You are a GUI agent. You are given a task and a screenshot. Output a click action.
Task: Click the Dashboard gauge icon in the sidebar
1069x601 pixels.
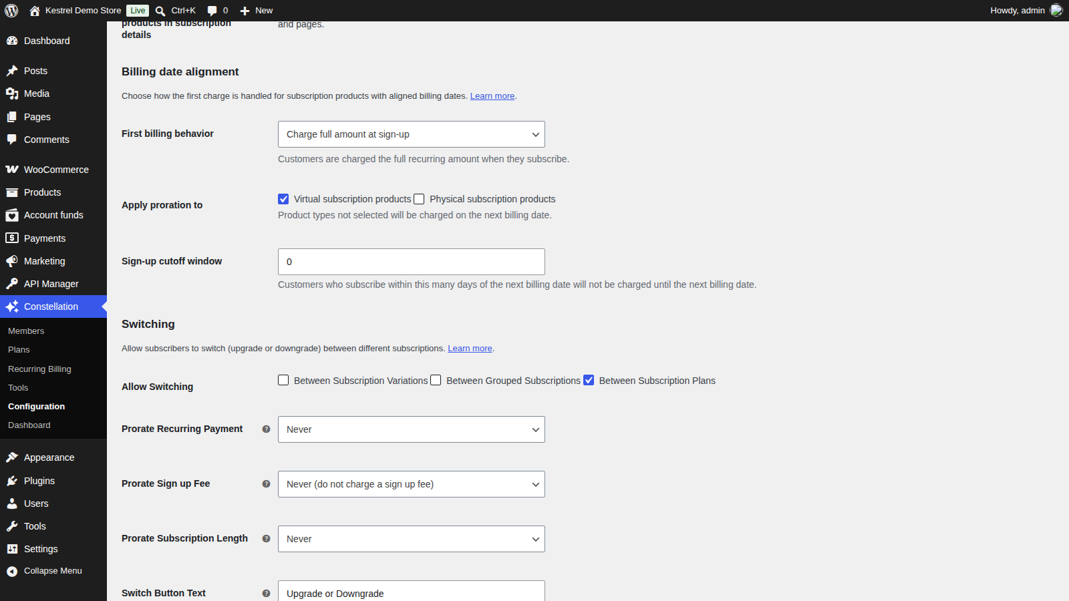tap(12, 41)
